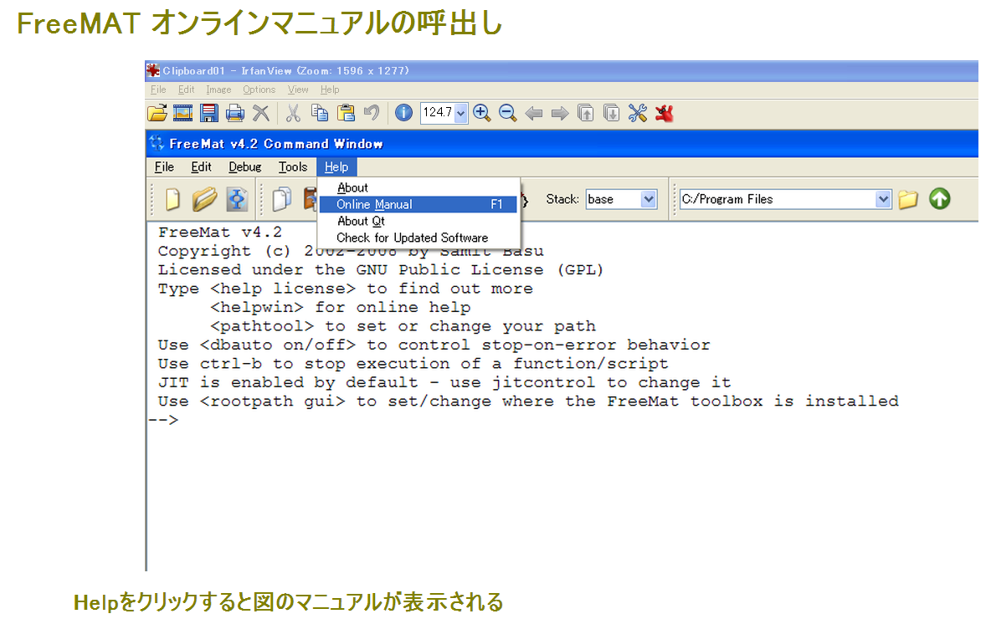Click the red IrfanView About mascot icon

coord(665,113)
